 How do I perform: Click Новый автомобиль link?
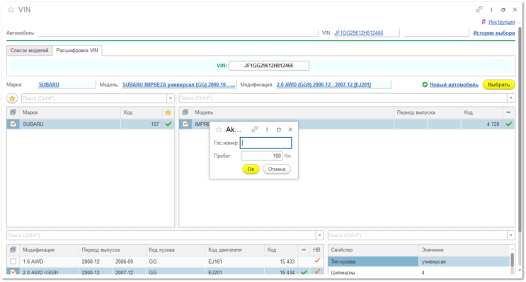click(x=454, y=85)
